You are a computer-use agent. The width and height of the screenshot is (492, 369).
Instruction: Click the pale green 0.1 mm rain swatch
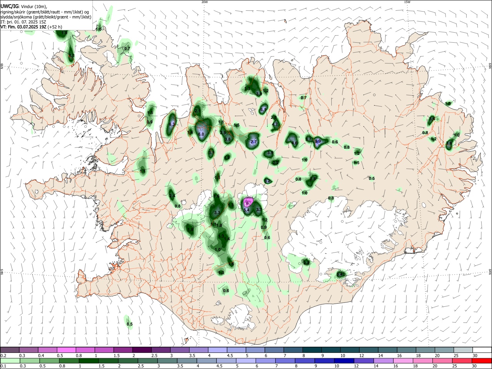tap(10, 361)
